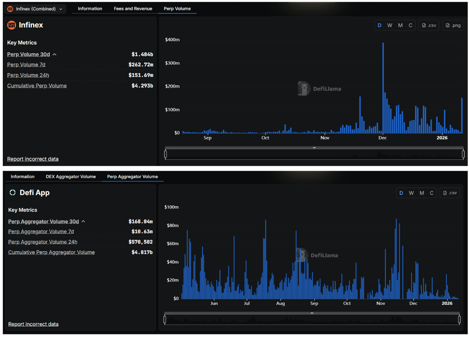469x337 pixels.
Task: Collapse the Perp Volume 30d metric
Action: (x=55, y=55)
